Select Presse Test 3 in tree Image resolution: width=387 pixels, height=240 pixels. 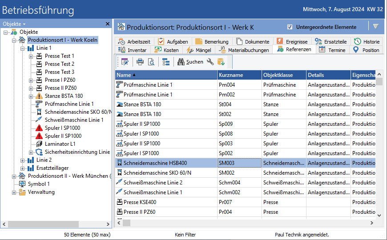60,72
